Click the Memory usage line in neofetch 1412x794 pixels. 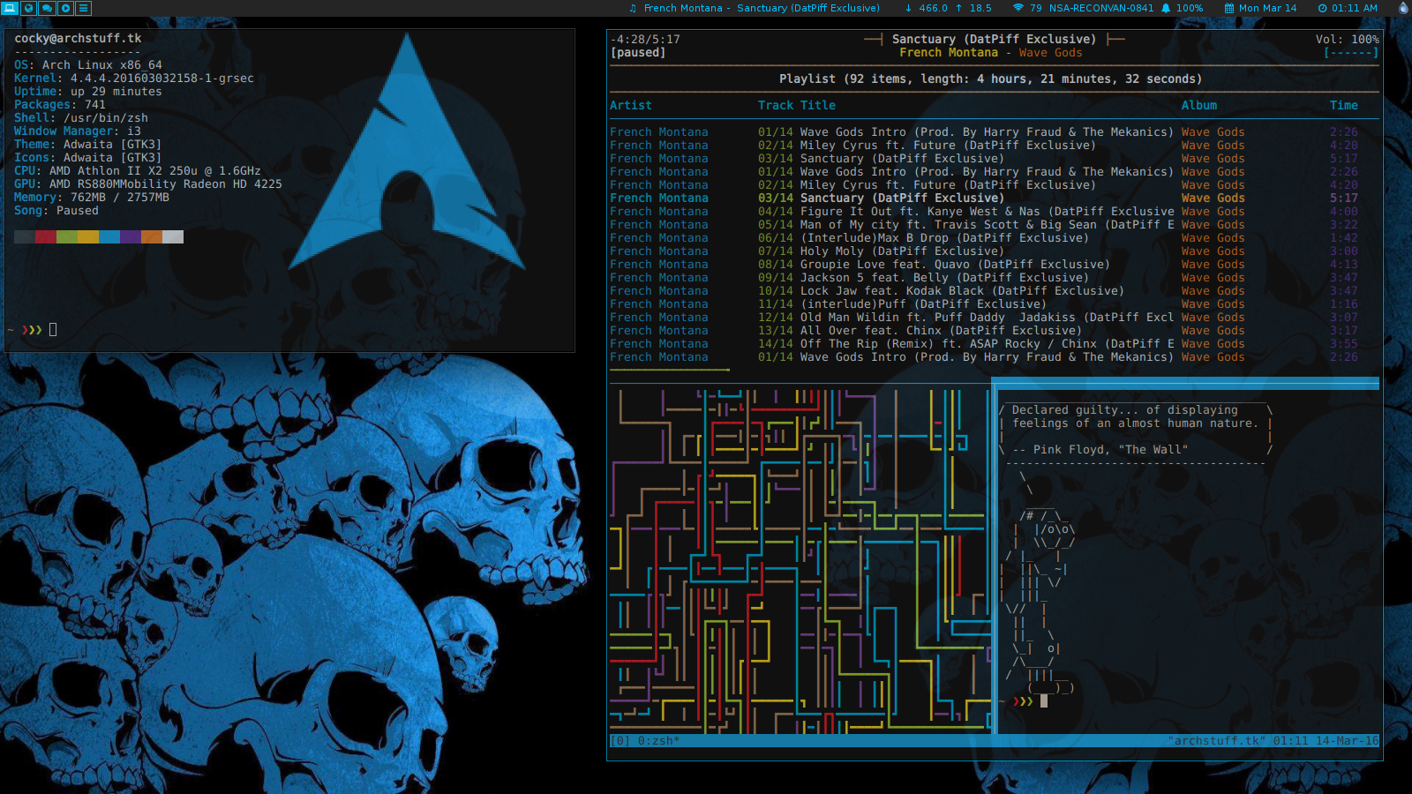(x=92, y=198)
